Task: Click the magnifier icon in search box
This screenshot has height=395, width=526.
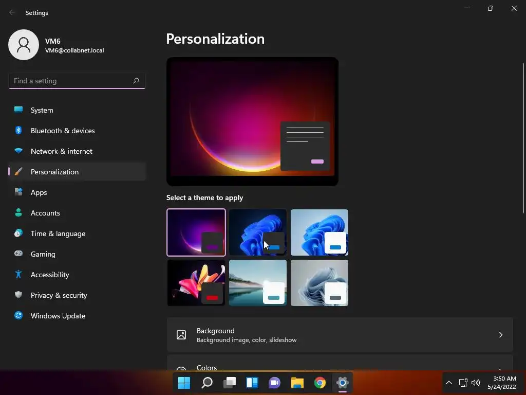Action: click(136, 81)
